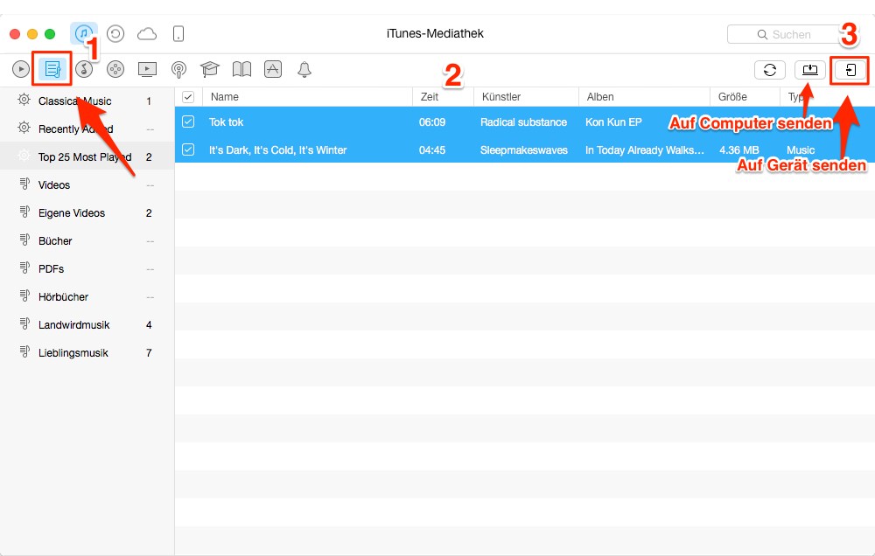Click the smart playlist gear icon beside Recently Added
875x556 pixels.
tap(24, 128)
